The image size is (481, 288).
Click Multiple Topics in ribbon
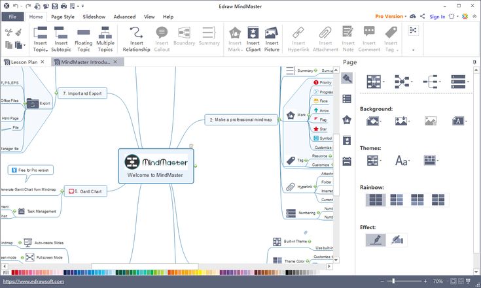click(x=105, y=39)
